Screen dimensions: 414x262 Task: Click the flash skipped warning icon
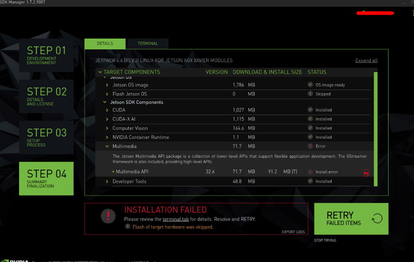128,227
